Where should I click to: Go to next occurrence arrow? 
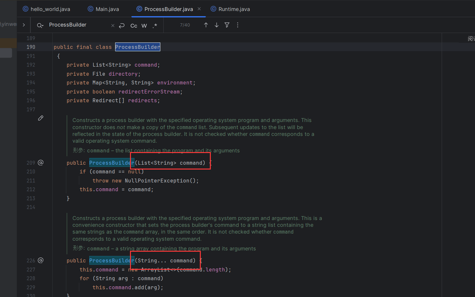pos(217,25)
